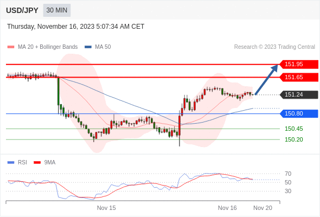Click the 151.95 red resistance label

point(299,65)
